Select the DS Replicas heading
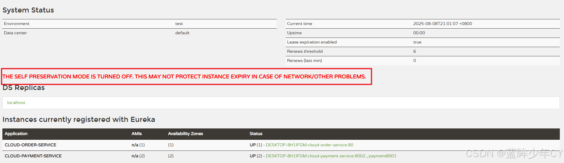The image size is (564, 163). pos(24,88)
